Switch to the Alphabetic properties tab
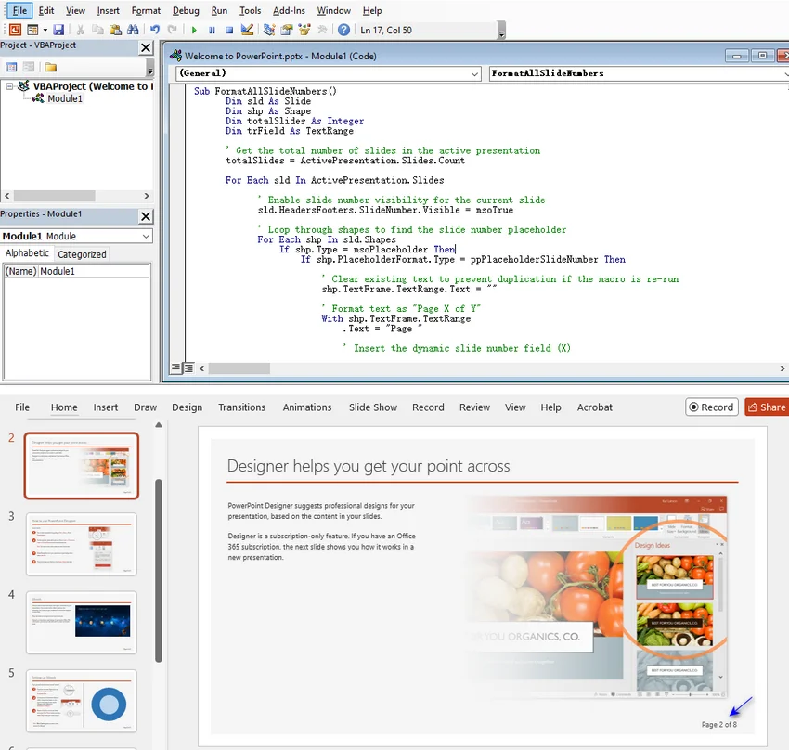 [x=27, y=253]
